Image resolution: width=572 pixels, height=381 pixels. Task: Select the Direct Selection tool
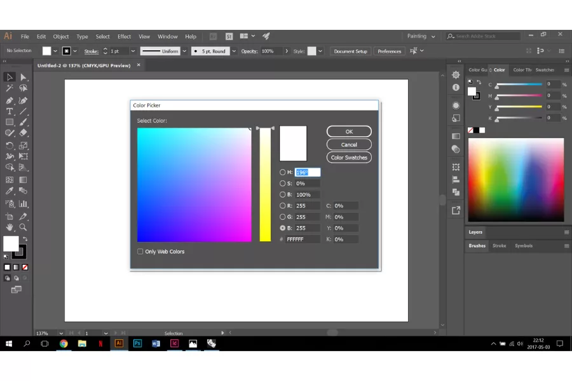point(24,77)
